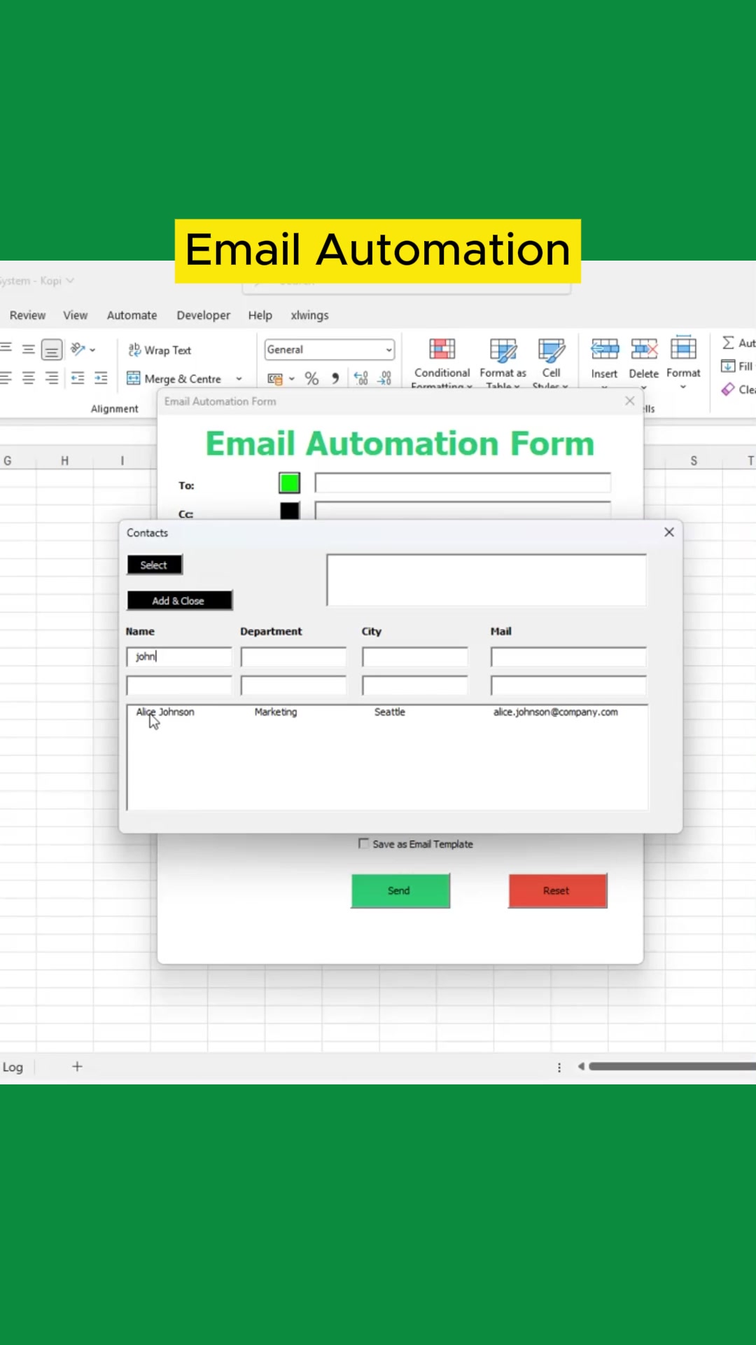The height and width of the screenshot is (1345, 756).
Task: Click the Insert cells icon
Action: pos(605,348)
